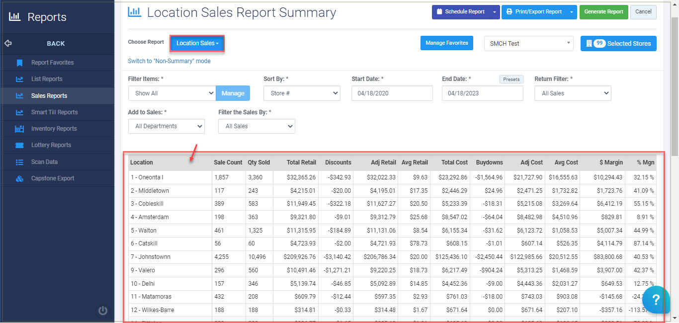This screenshot has width=679, height=323.
Task: Click the Presets button near End Date
Action: 511,79
